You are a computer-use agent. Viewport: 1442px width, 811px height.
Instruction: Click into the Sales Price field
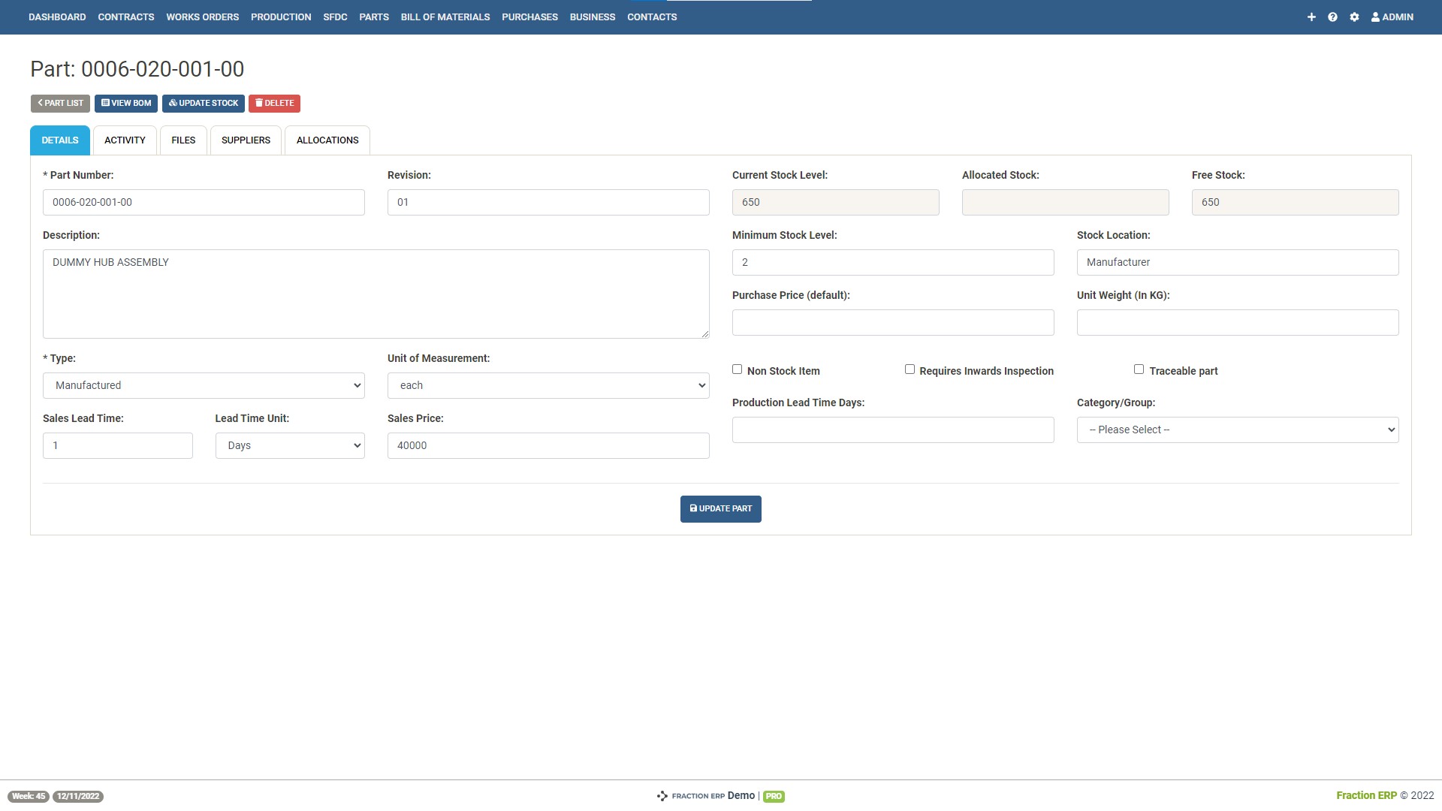pos(548,445)
